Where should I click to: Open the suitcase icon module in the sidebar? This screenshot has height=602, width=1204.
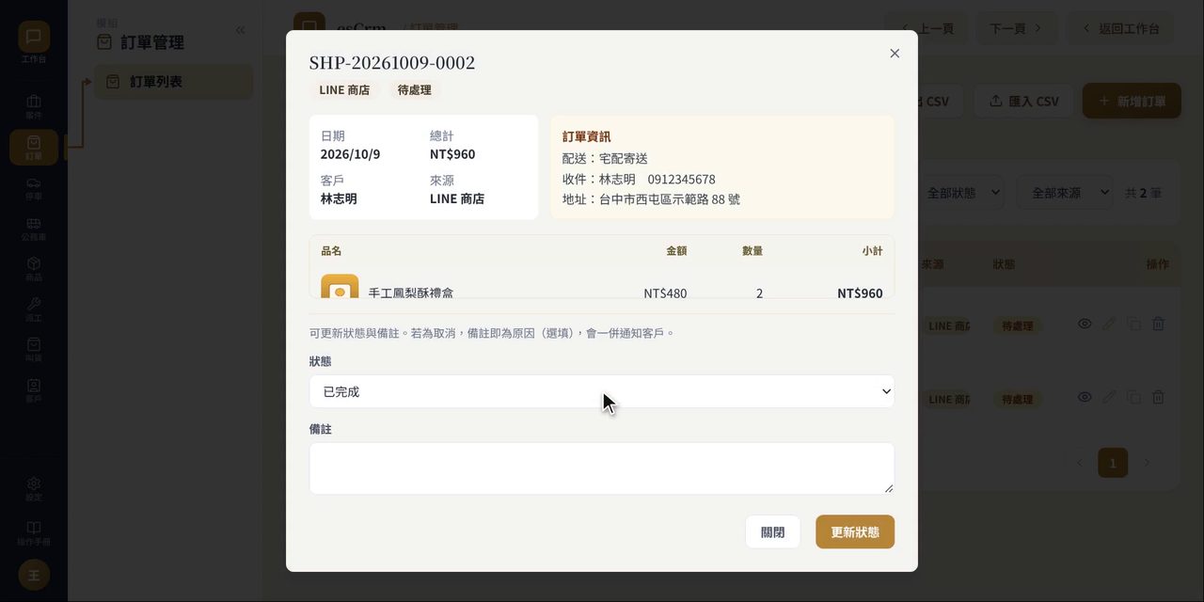pyautogui.click(x=34, y=101)
